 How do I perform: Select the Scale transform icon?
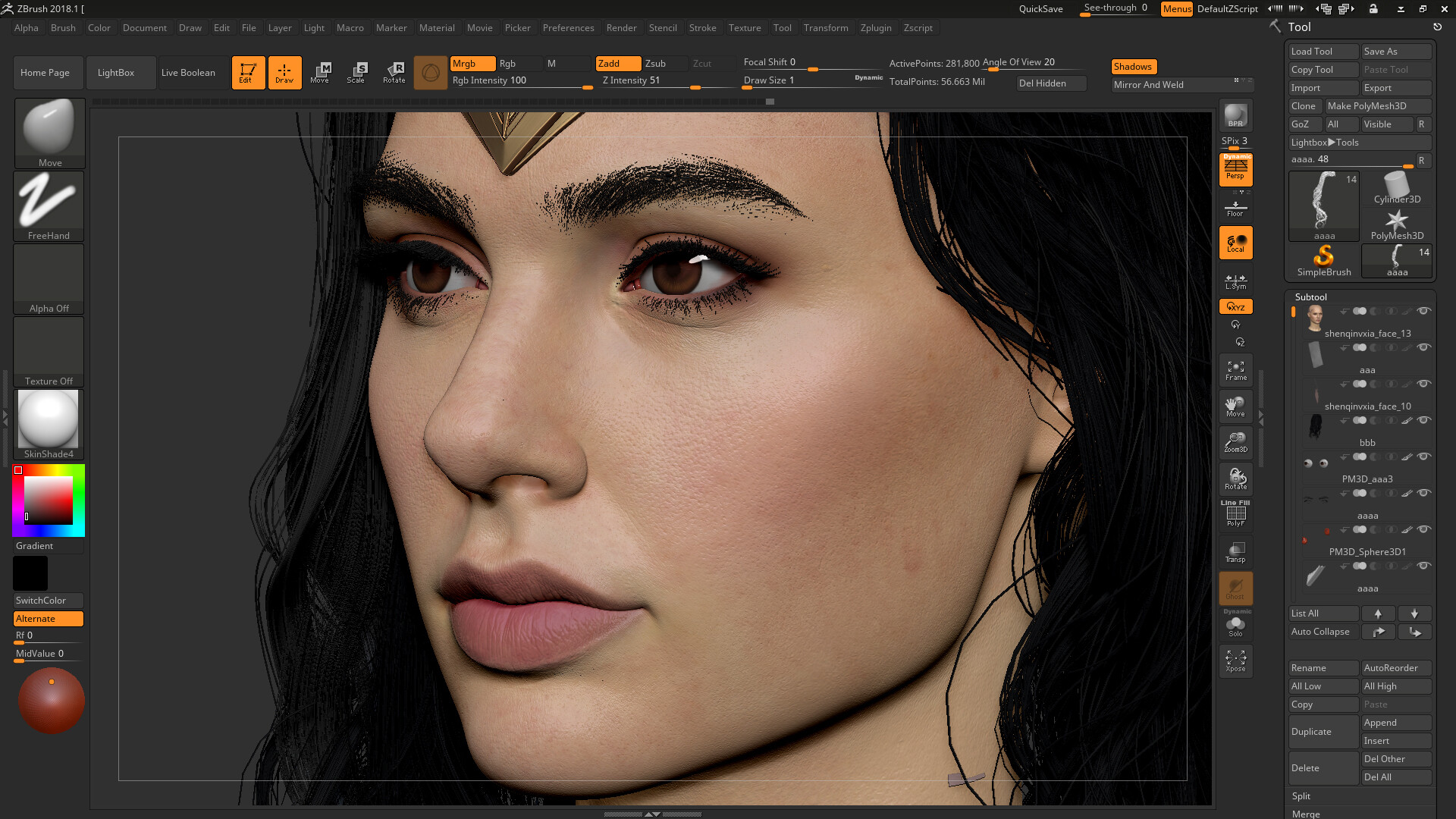point(356,73)
